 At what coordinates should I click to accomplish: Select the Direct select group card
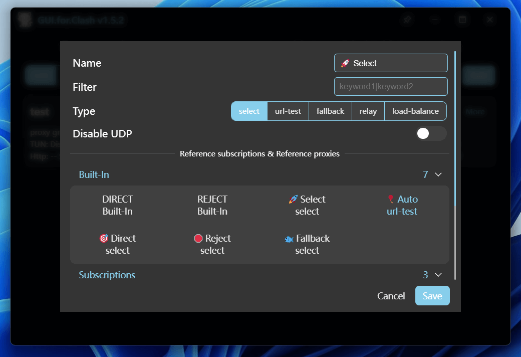pyautogui.click(x=118, y=244)
